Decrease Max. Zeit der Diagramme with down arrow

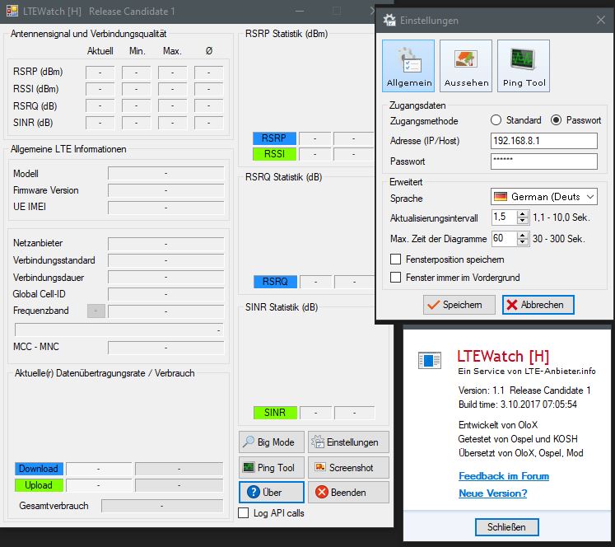click(523, 241)
